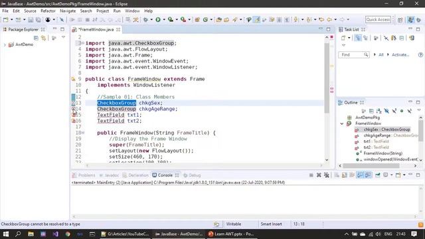The height and width of the screenshot is (239, 425).
Task: Open Learn AWT.pptx PowerPoint taskbar button
Action: point(232,234)
